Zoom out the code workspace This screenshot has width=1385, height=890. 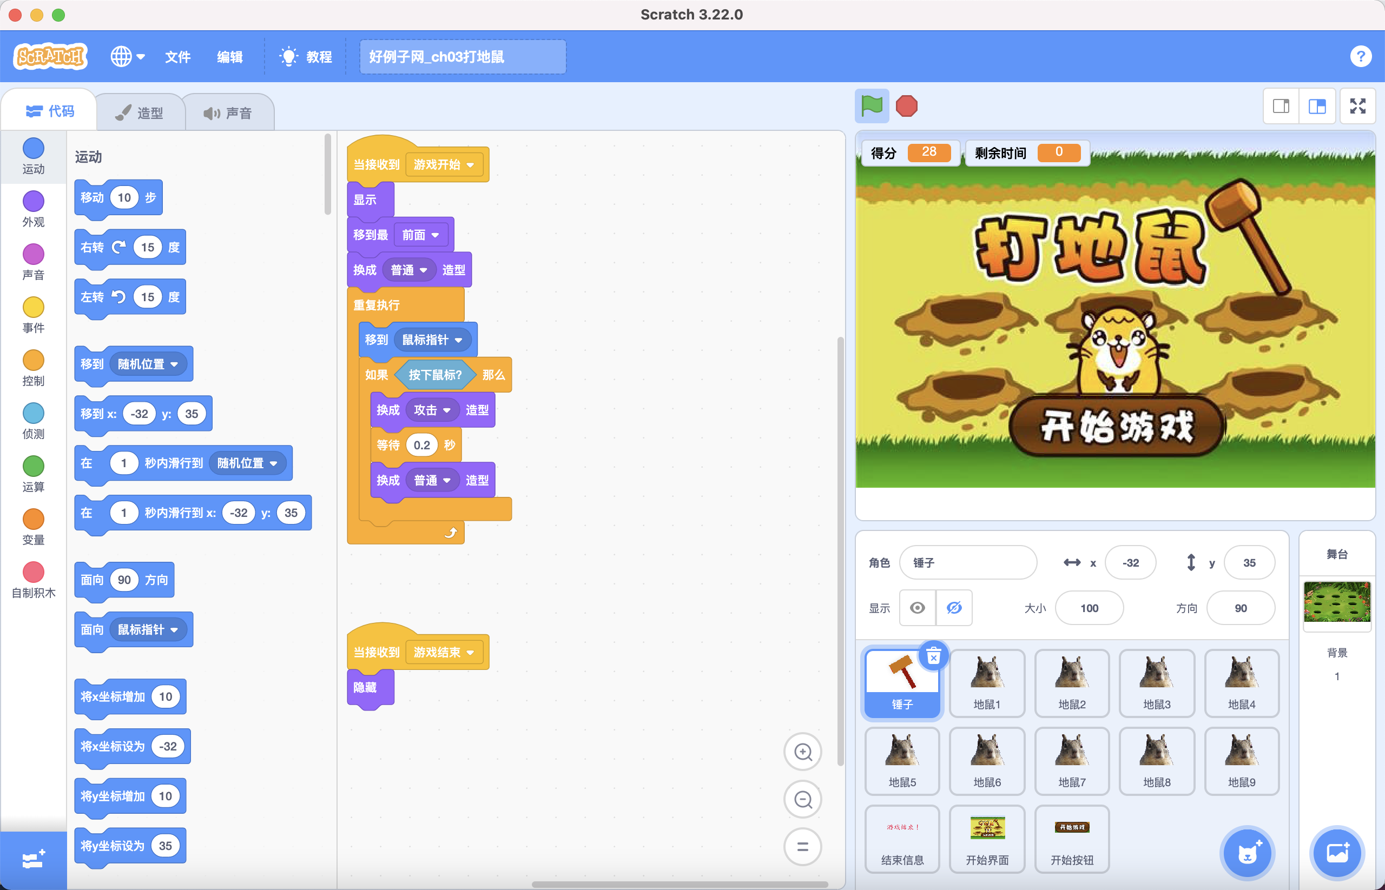click(x=803, y=799)
